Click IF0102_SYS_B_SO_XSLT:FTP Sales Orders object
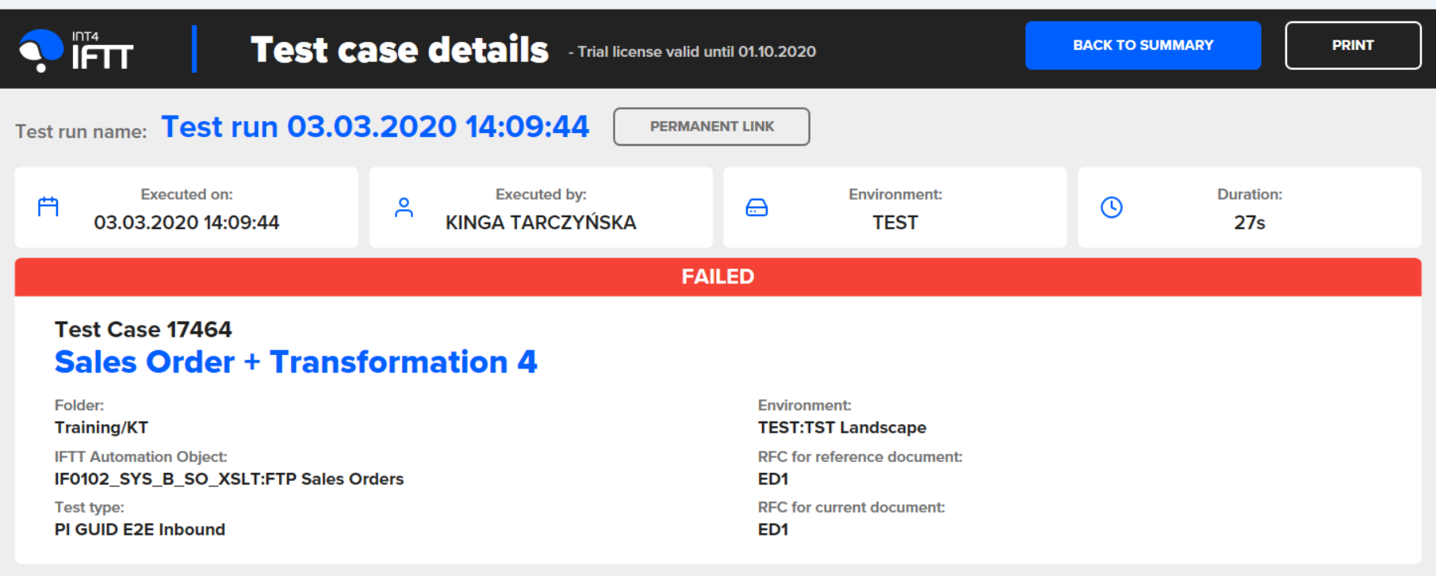Screen dimensions: 1436x576 (229, 479)
